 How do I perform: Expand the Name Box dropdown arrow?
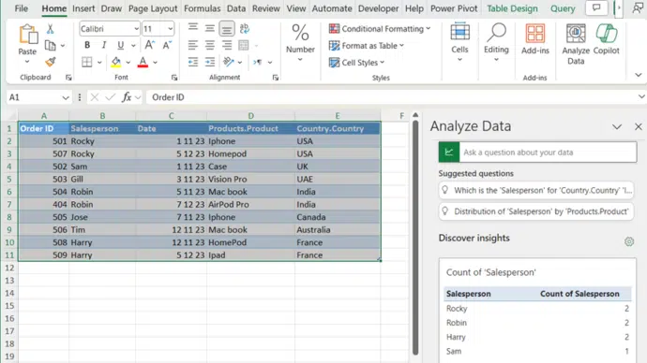tap(66, 97)
